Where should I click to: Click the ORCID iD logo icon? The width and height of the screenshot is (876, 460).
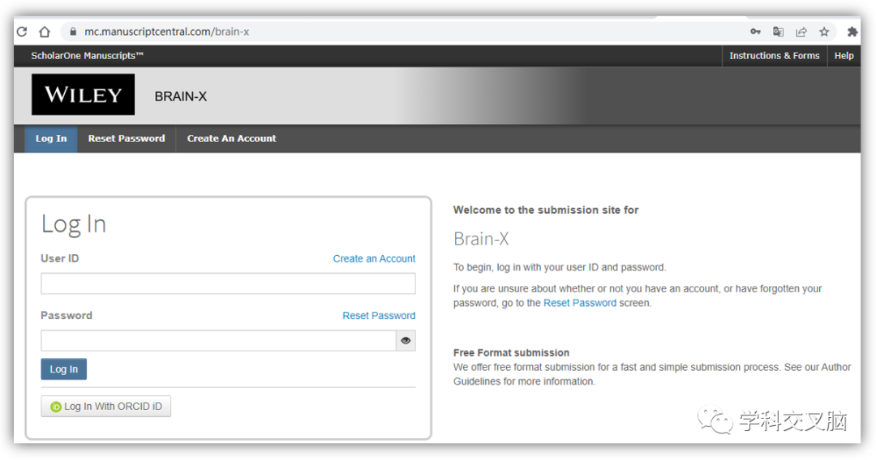(x=56, y=407)
